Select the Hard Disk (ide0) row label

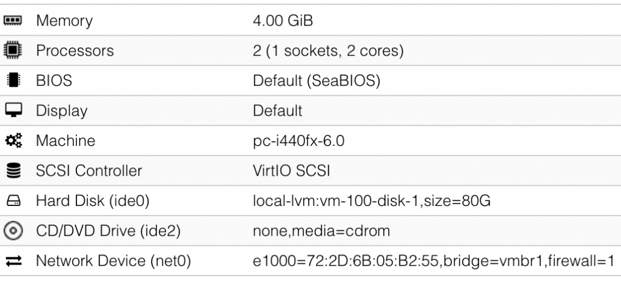[x=93, y=201]
